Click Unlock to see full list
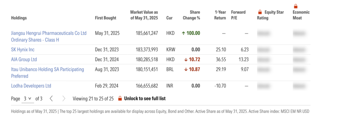 point(145,98)
